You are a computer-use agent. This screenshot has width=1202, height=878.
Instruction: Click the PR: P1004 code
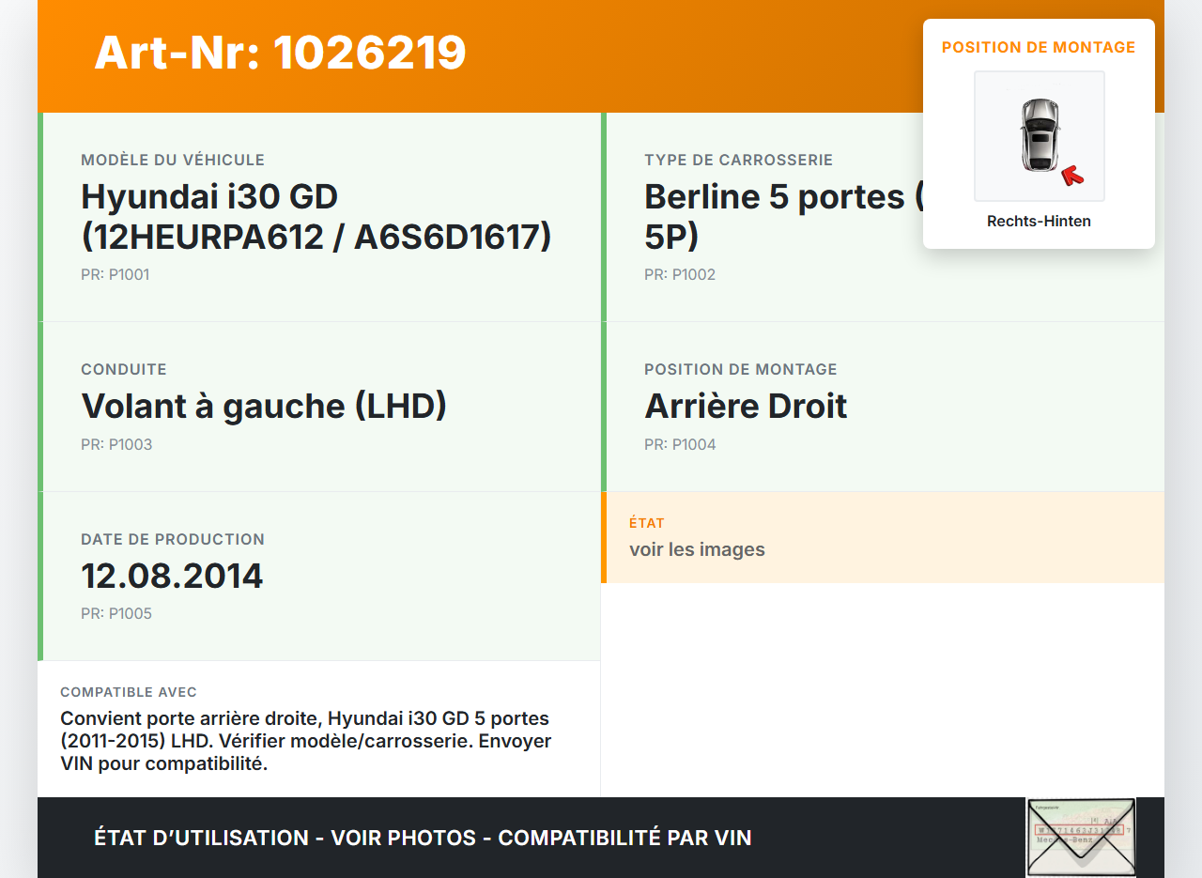(680, 444)
